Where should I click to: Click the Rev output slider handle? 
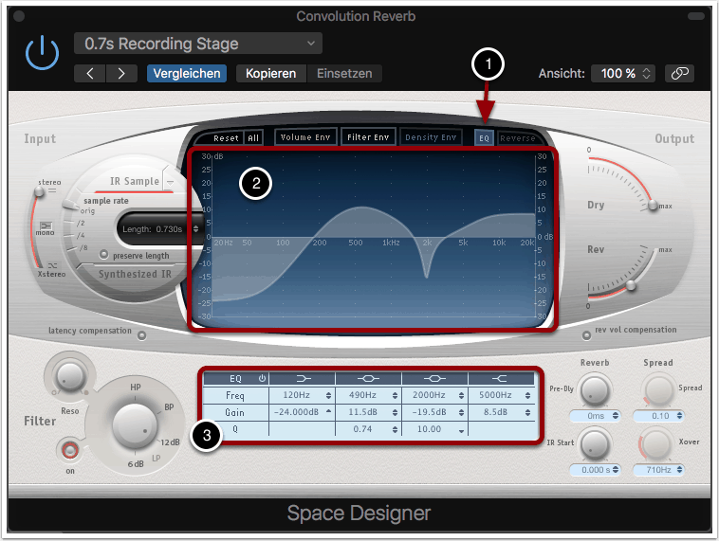pos(631,285)
